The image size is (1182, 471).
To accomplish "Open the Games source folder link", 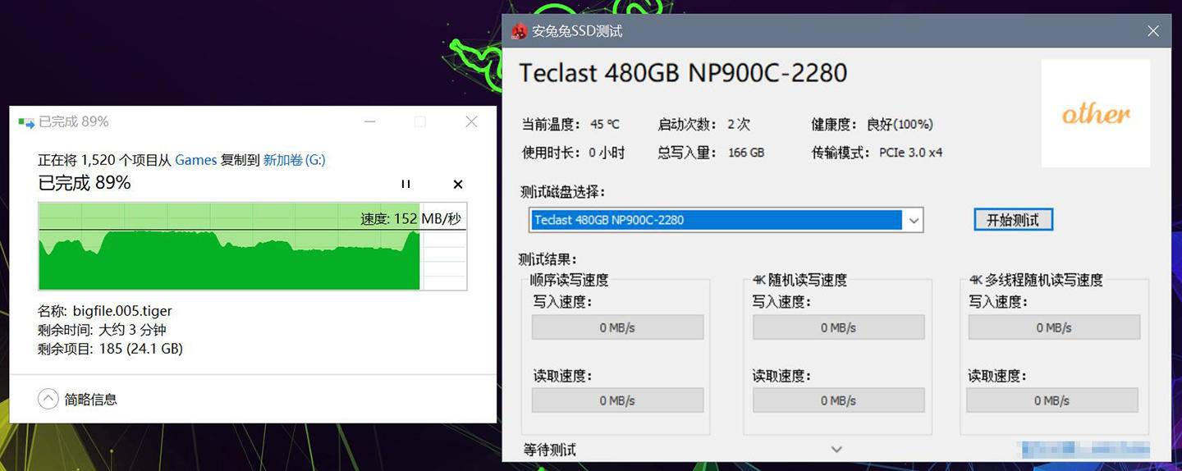I will (x=196, y=160).
